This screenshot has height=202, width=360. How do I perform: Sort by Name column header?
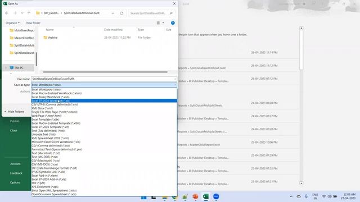pos(50,30)
